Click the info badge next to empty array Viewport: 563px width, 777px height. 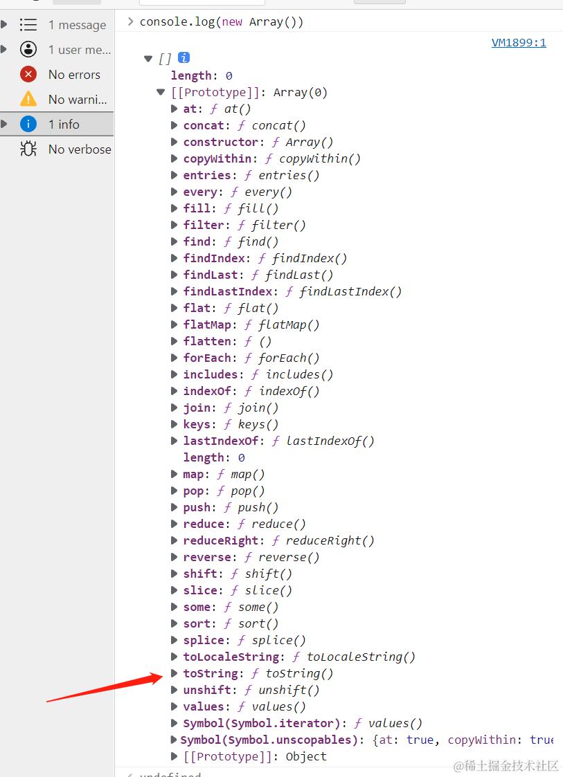(x=182, y=57)
